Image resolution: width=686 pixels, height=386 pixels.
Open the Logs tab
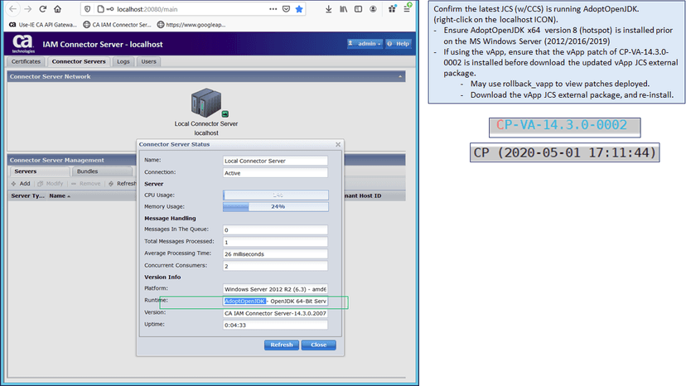(x=123, y=61)
